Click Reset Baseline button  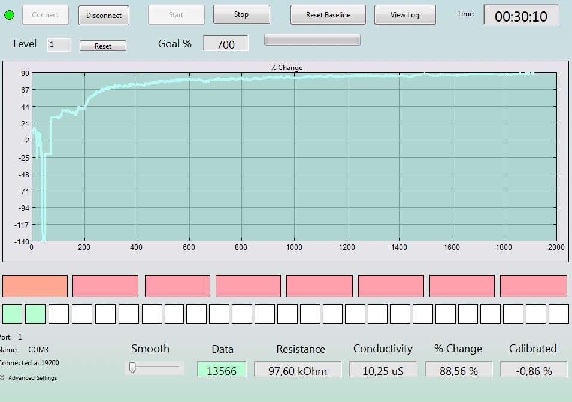click(328, 15)
